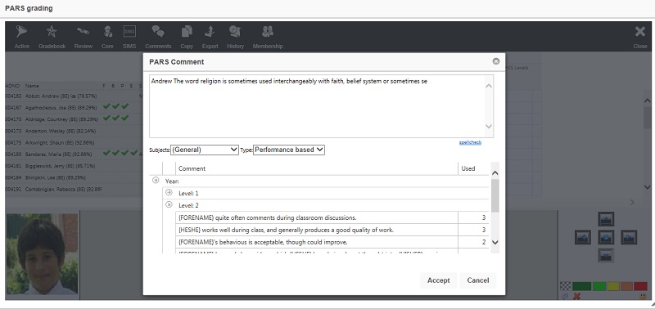The width and height of the screenshot is (655, 309).
Task: Select the Core toolbar icon
Action: tap(107, 36)
